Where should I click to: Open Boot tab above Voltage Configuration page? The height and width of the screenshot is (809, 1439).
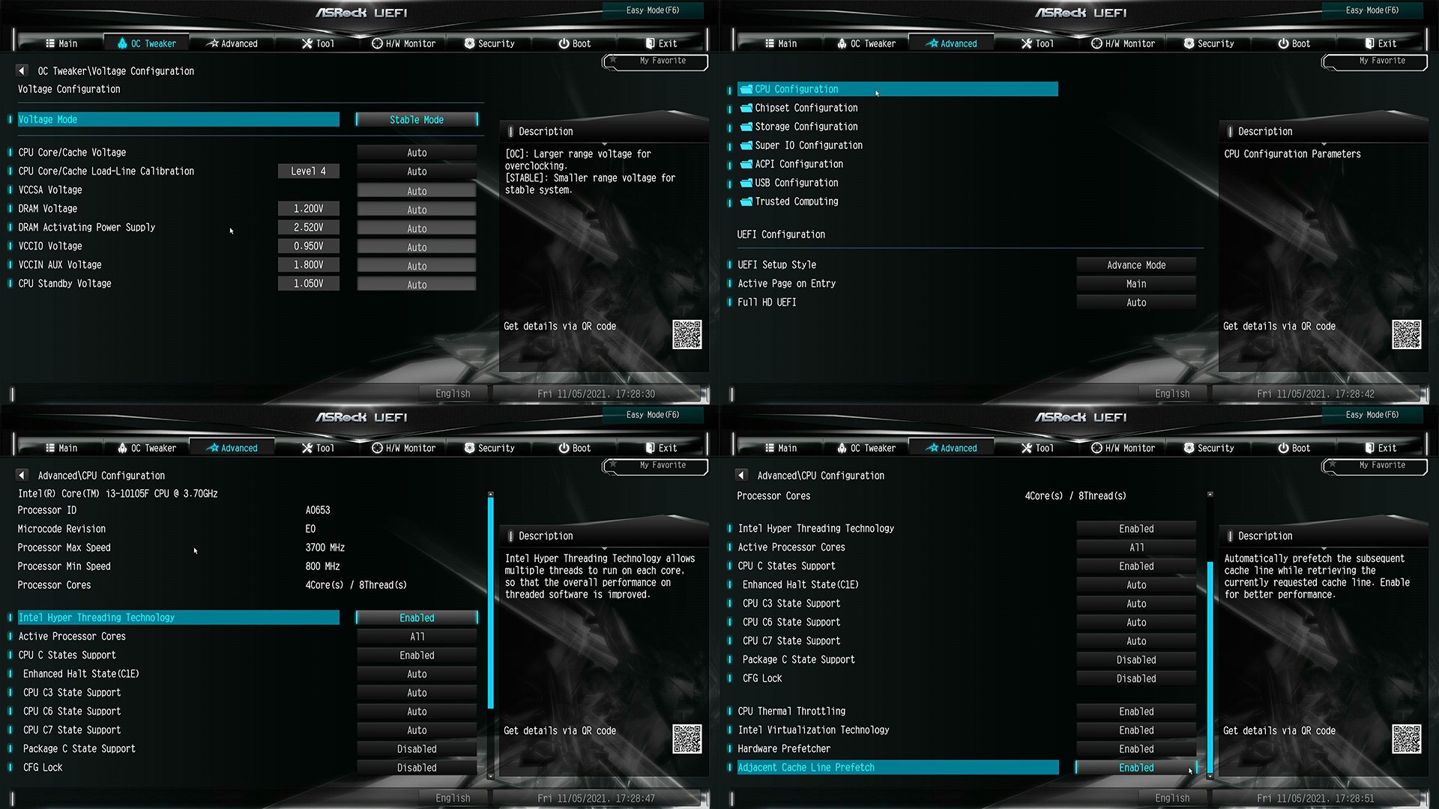tap(574, 43)
